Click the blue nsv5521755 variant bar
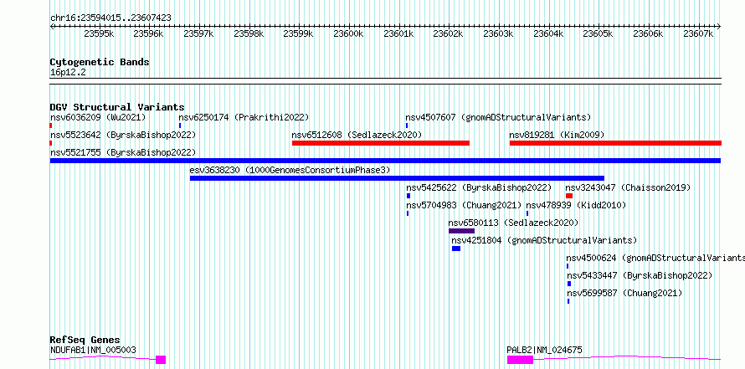Image resolution: width=745 pixels, height=369 pixels. 385,161
